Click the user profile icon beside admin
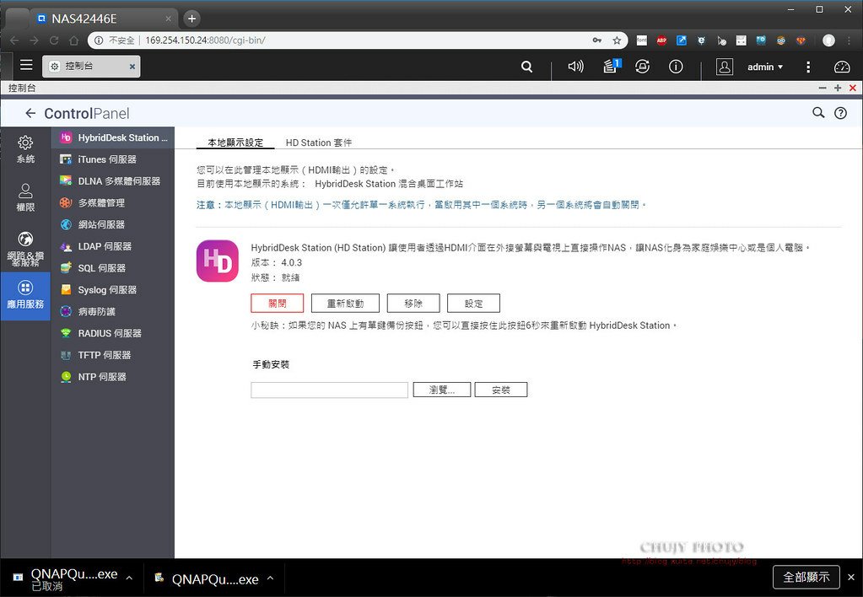The height and width of the screenshot is (597, 863). point(725,67)
